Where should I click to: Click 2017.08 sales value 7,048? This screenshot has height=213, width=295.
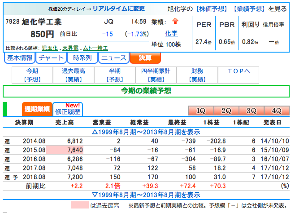pyautogui.click(x=75, y=168)
